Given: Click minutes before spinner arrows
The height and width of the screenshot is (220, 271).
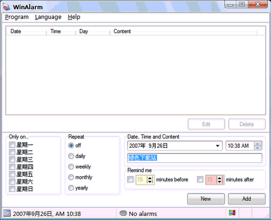Looking at the screenshot, I should pyautogui.click(x=150, y=180).
